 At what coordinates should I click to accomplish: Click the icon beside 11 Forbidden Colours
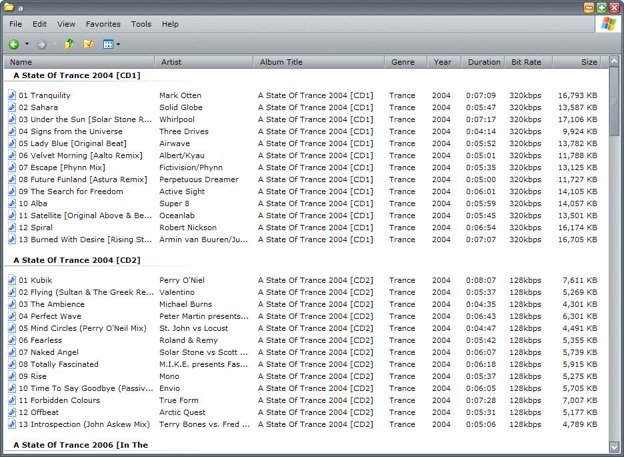(x=12, y=400)
